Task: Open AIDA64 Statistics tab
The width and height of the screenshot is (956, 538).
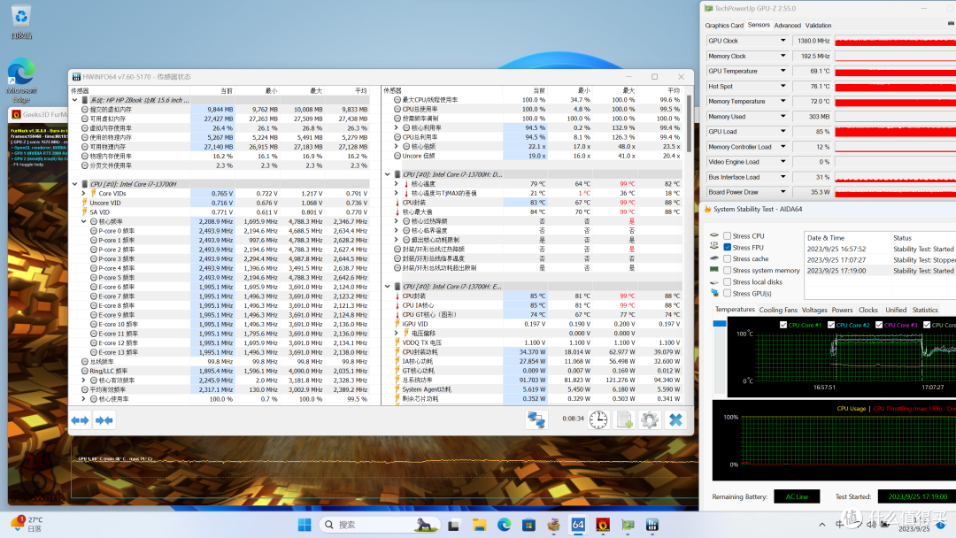Action: pyautogui.click(x=925, y=310)
